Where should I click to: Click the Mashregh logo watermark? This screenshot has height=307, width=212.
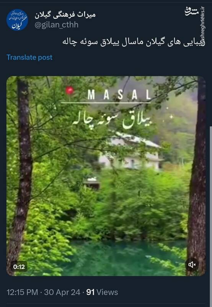point(191,11)
